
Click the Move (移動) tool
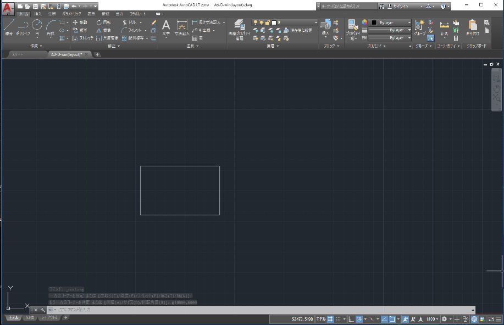pos(80,22)
